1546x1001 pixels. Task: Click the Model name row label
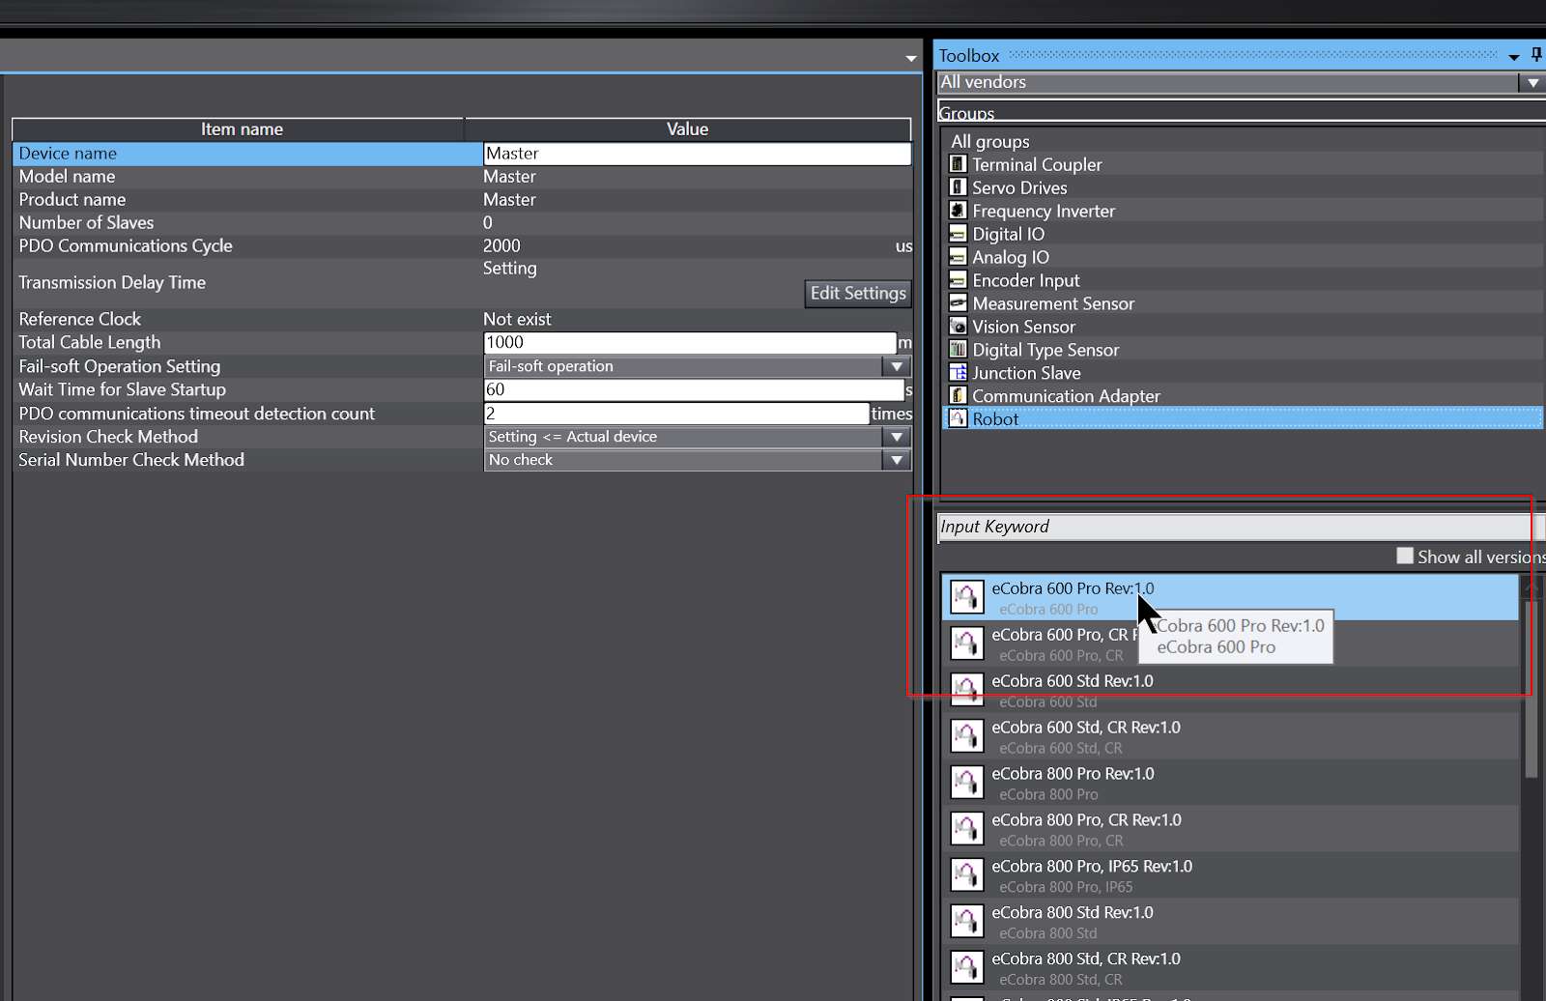click(67, 177)
